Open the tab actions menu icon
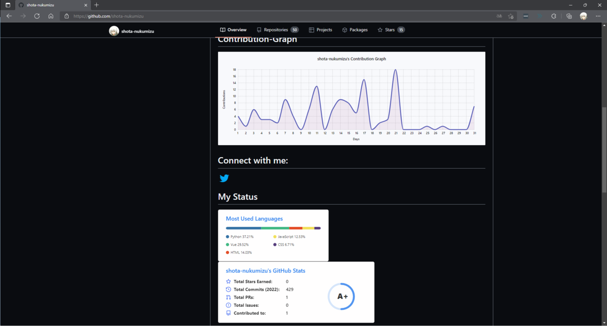The image size is (607, 326). click(8, 5)
